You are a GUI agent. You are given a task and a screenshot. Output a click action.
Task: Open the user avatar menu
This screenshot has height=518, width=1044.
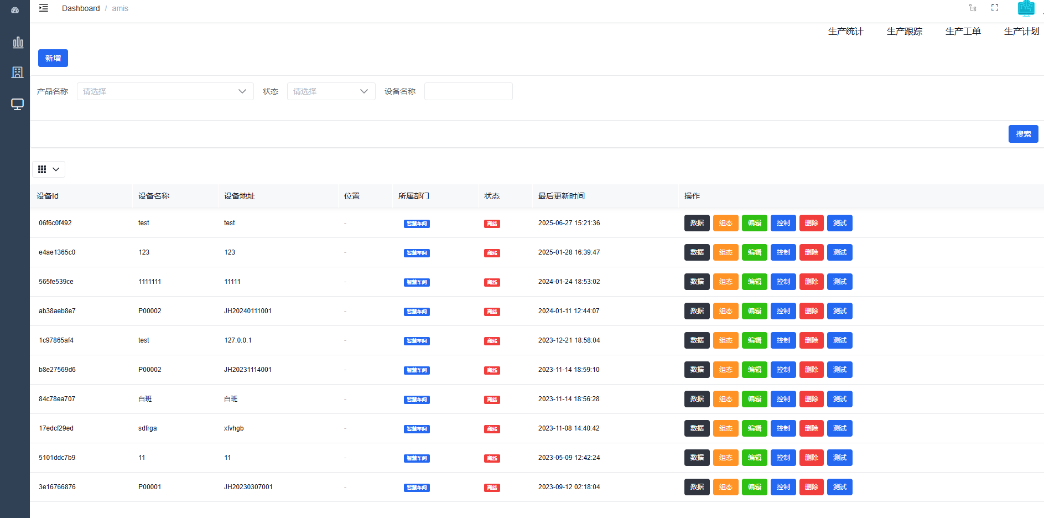[1026, 8]
